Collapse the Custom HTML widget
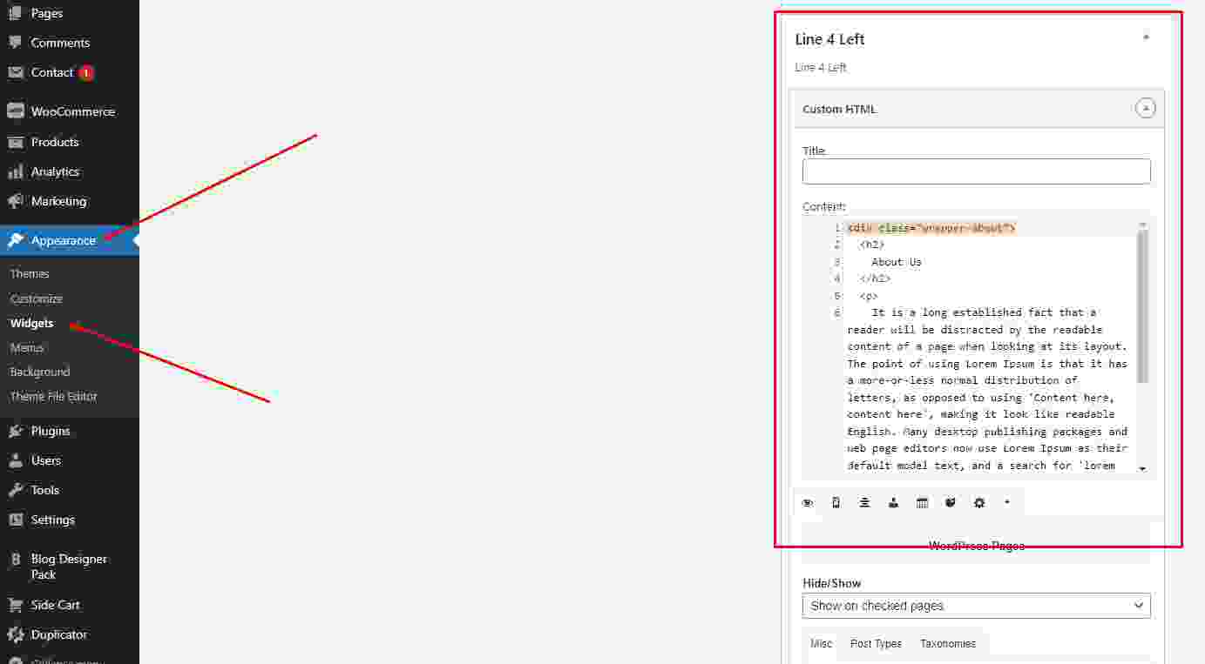 click(1147, 109)
